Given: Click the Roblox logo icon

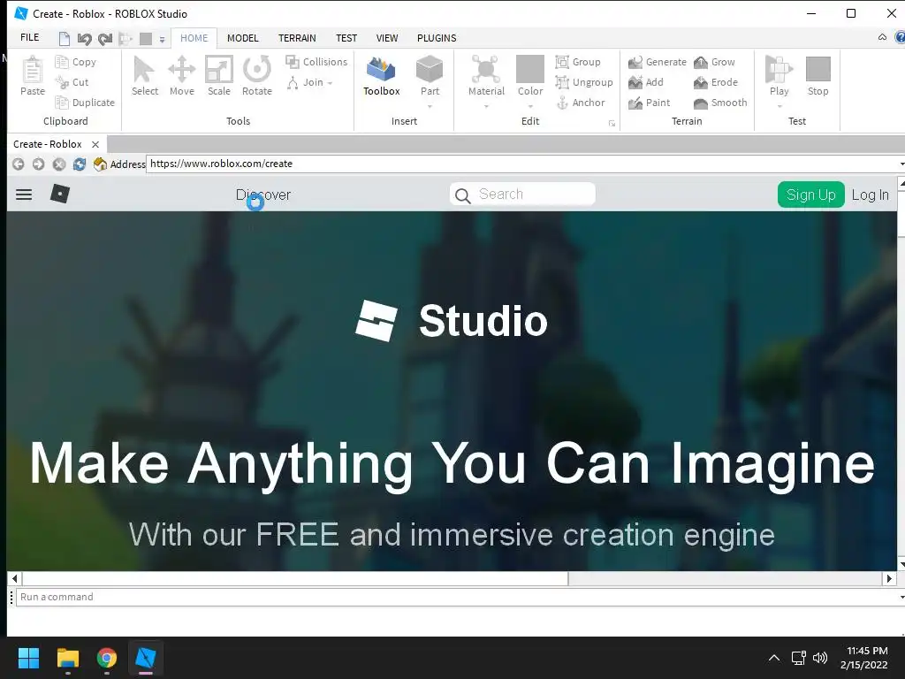Looking at the screenshot, I should pyautogui.click(x=60, y=194).
